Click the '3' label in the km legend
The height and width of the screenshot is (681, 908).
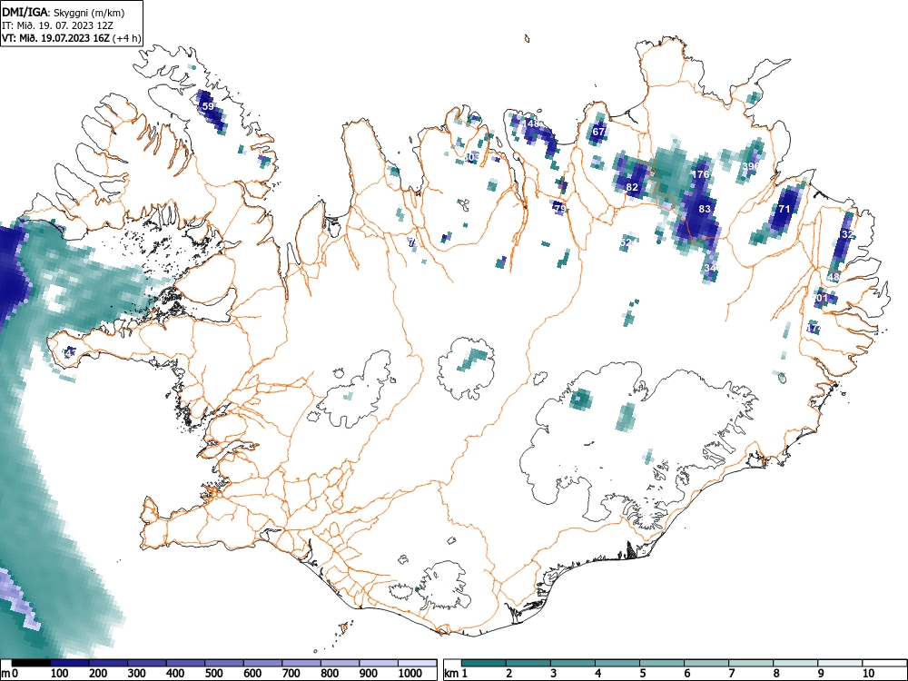[554, 673]
